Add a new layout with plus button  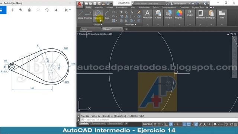tap(126, 124)
